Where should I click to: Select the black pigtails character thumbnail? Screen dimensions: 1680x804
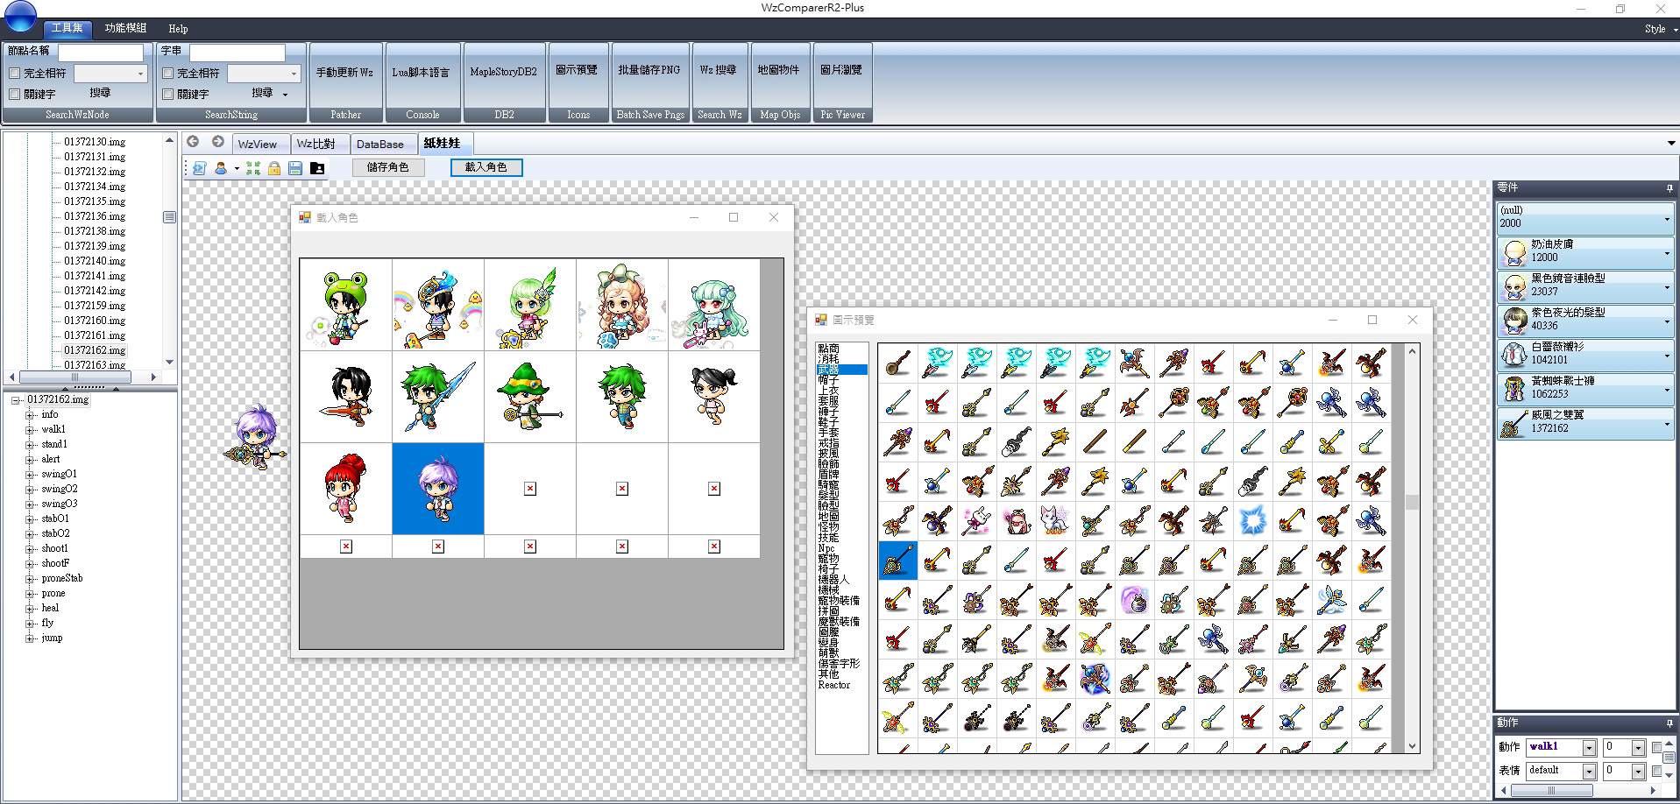tap(714, 397)
